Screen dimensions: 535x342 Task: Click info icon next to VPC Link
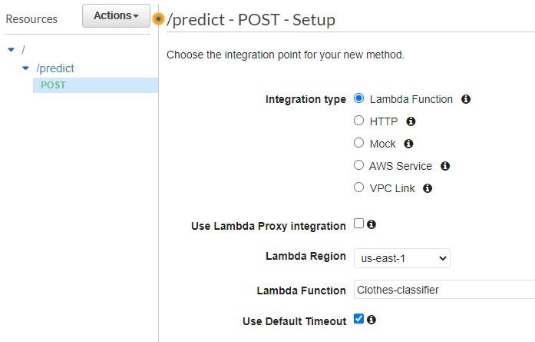point(428,188)
